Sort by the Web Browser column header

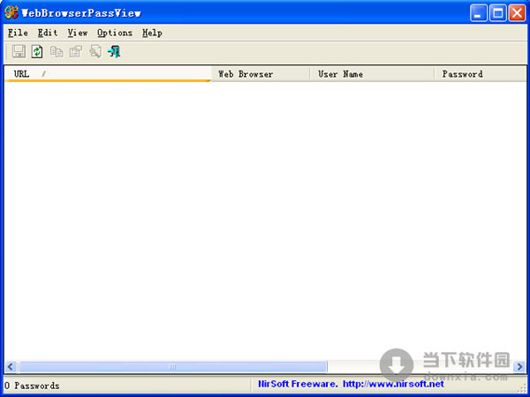pyautogui.click(x=261, y=74)
